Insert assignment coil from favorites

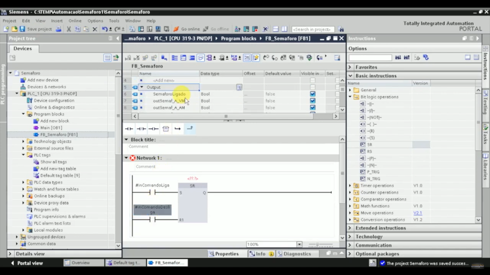point(154,129)
